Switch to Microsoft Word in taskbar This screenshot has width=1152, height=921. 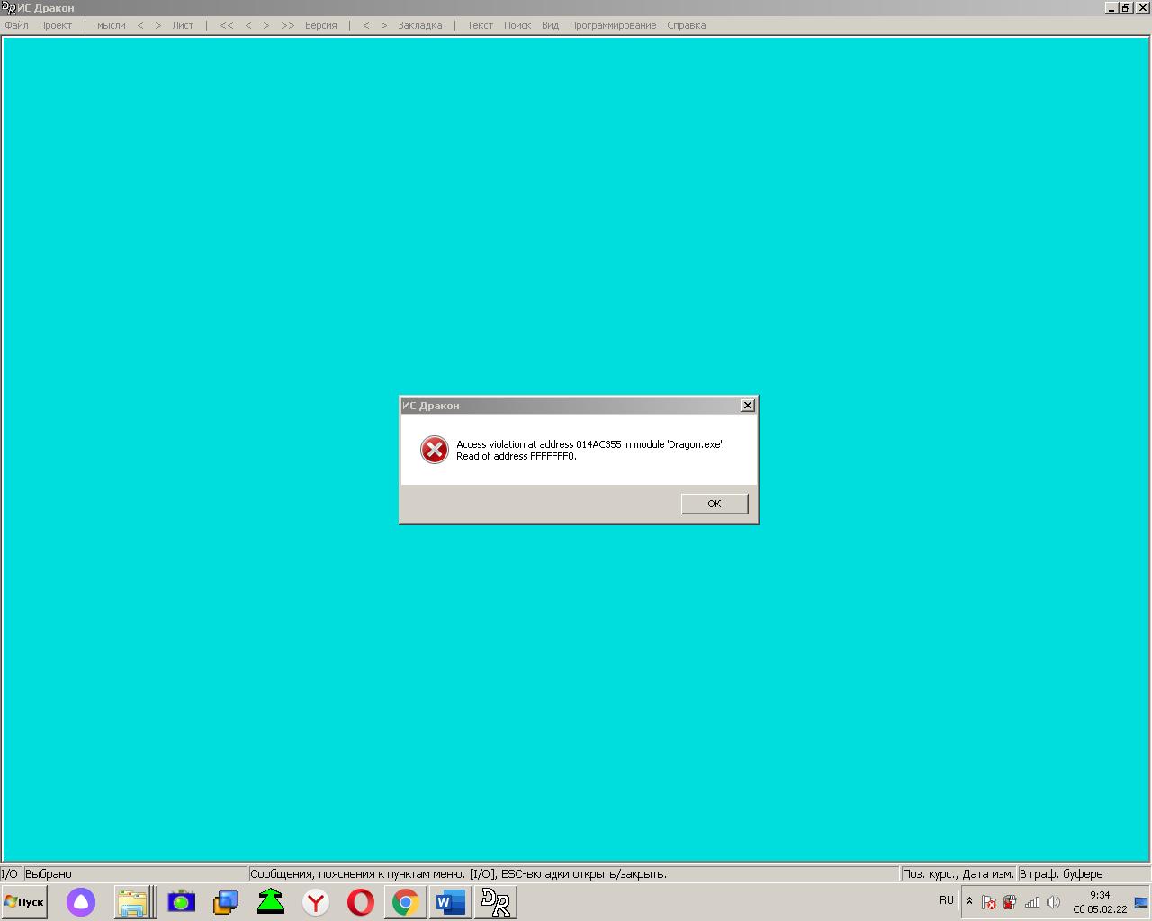click(x=450, y=901)
